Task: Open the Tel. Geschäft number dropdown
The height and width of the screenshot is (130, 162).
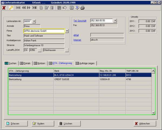Action: 115,20
